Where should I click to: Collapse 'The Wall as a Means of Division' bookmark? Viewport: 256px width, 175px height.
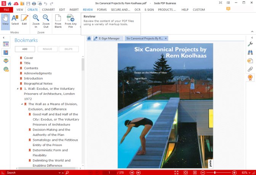pos(22,104)
